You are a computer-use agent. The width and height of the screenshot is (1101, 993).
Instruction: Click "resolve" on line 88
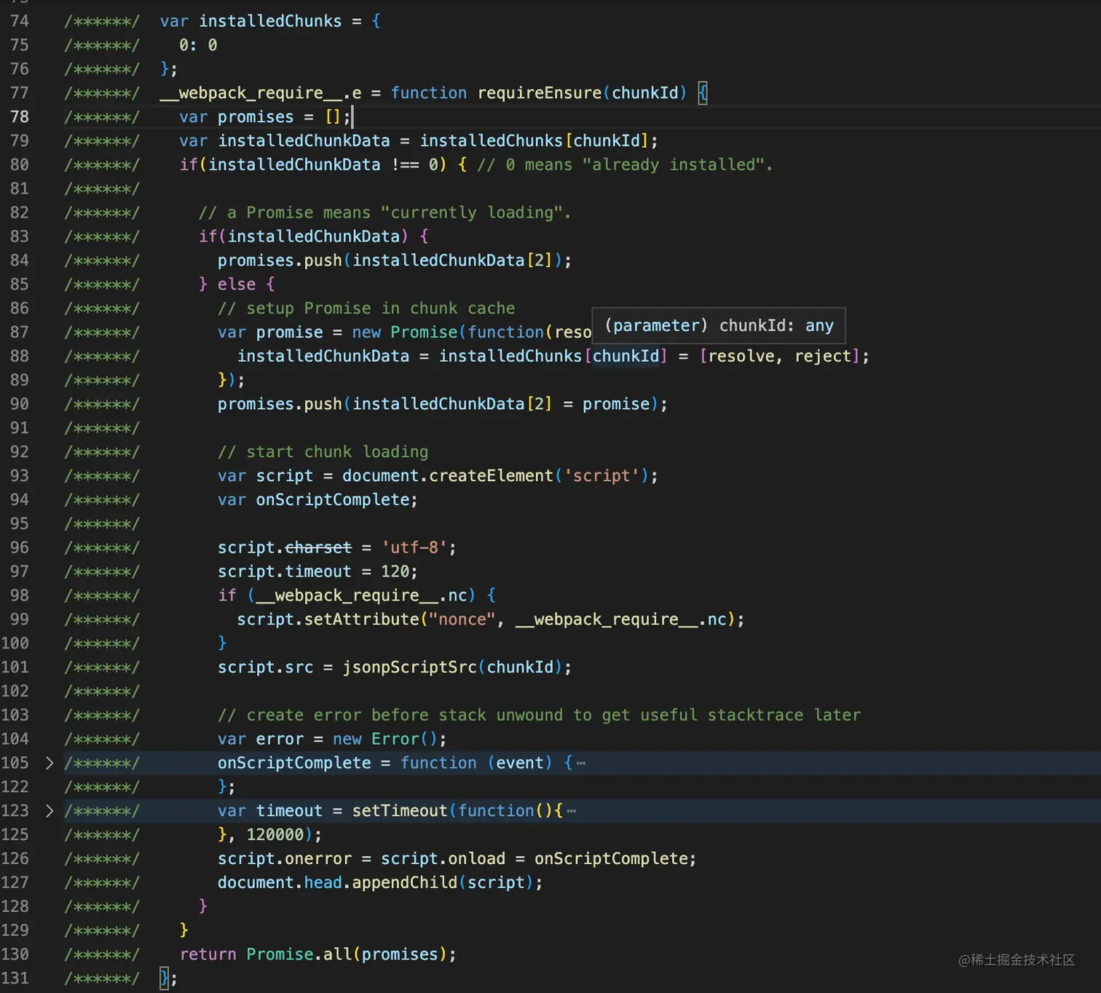[742, 356]
